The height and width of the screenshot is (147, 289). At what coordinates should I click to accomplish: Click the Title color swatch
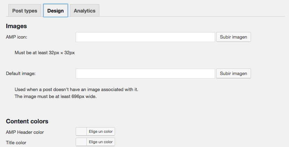[x=81, y=142]
